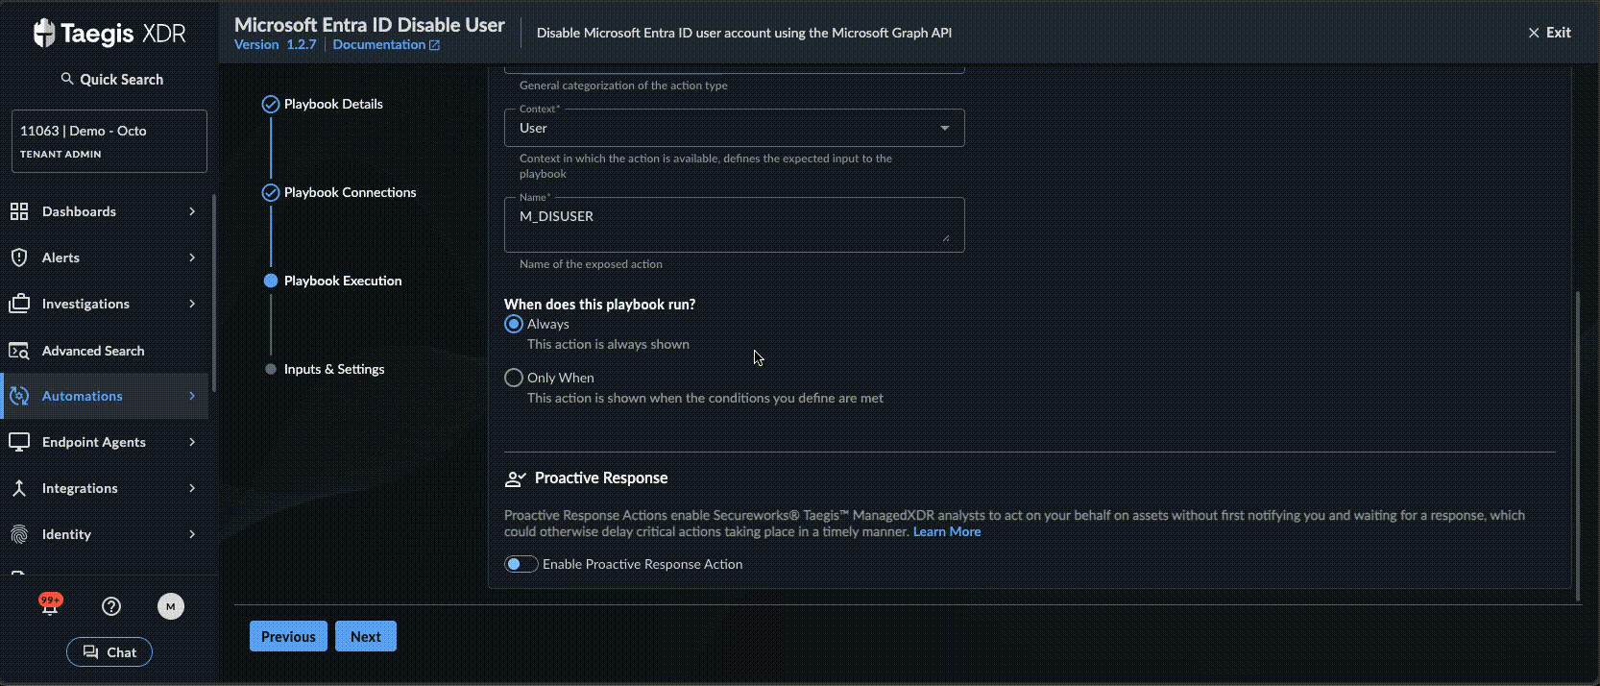Click the Identity fingerprint icon
The width and height of the screenshot is (1600, 686).
click(x=19, y=534)
